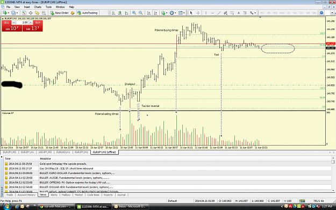
Task: Click the trade volume input field
Action: (22, 22)
